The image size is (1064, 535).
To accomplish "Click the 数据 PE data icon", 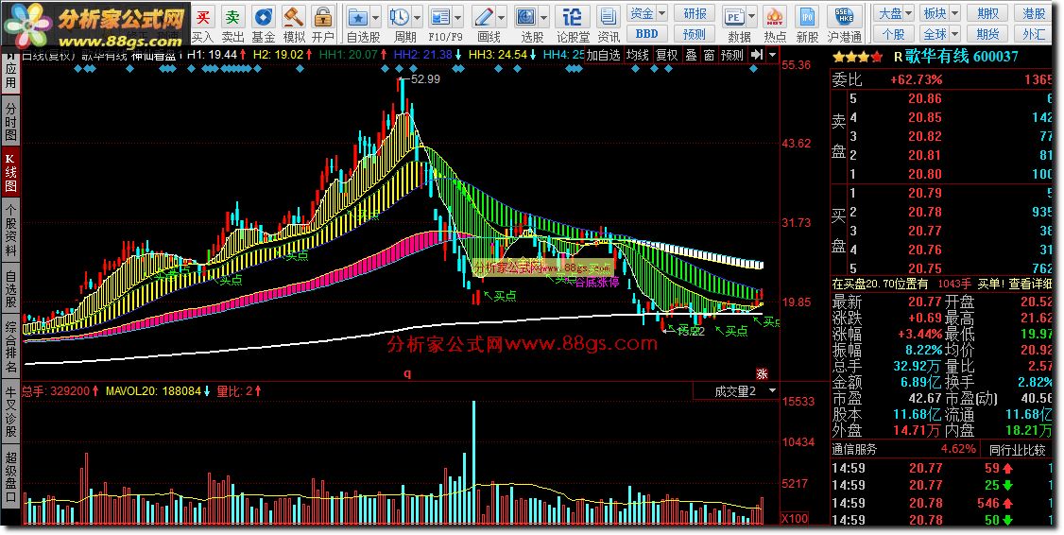I will pos(734,16).
